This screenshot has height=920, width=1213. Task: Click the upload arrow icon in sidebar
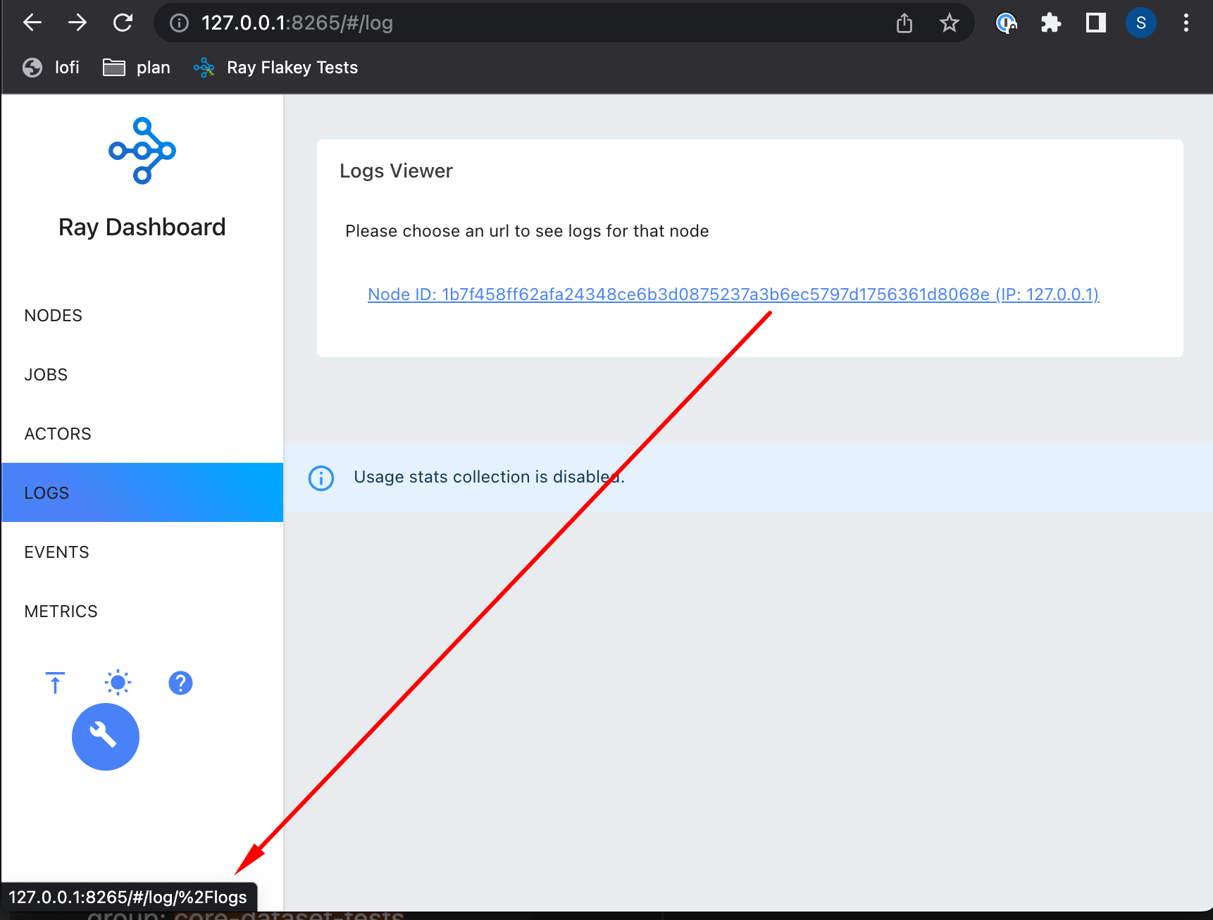[55, 683]
